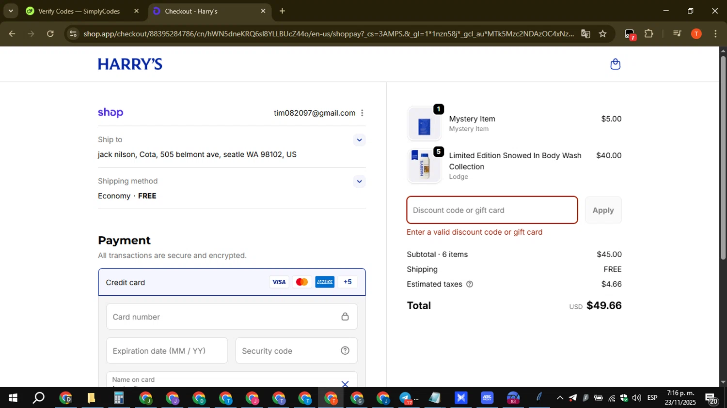
Task: Switch the ESP input language
Action: pyautogui.click(x=652, y=398)
